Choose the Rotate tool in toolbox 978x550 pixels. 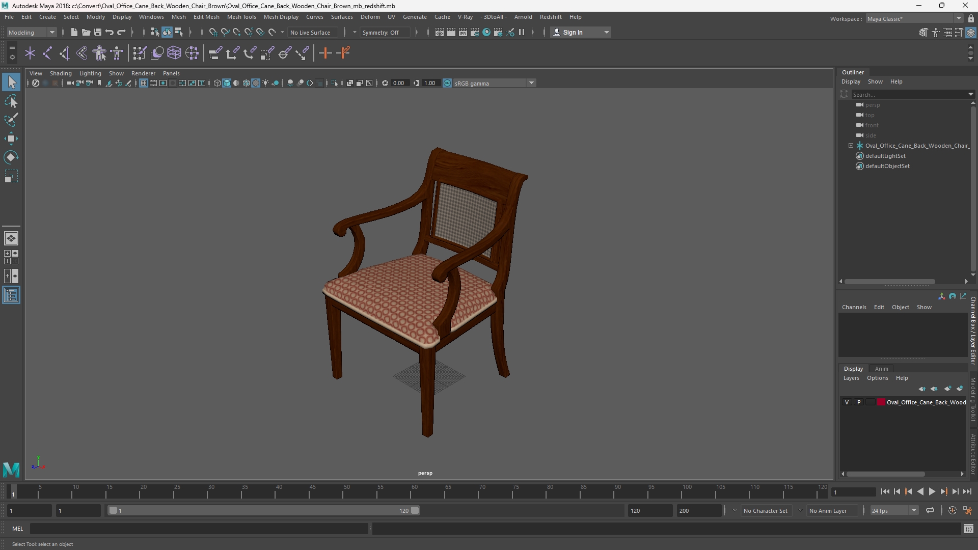coord(11,157)
